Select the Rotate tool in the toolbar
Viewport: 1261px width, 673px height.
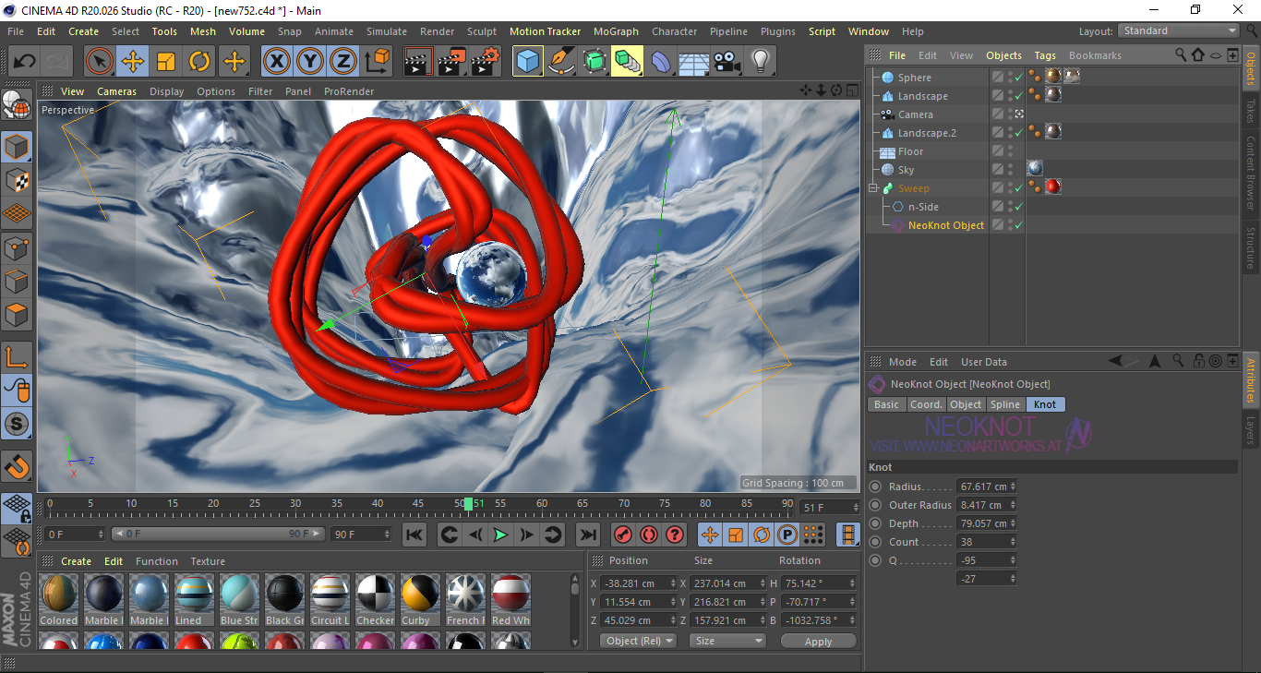[x=200, y=61]
